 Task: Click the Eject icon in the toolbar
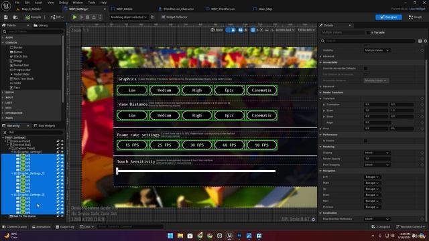point(94,17)
